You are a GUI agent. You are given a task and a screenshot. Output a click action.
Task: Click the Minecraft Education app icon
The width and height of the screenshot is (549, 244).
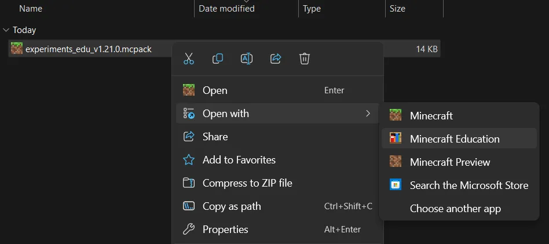point(396,138)
